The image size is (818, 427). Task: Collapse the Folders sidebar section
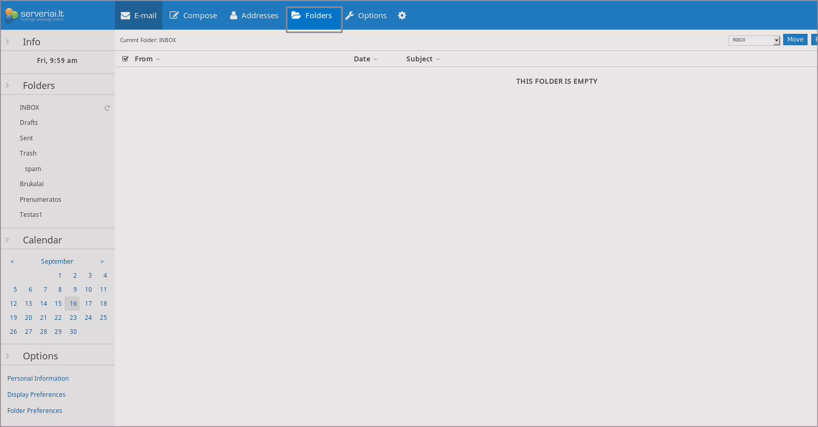click(7, 85)
